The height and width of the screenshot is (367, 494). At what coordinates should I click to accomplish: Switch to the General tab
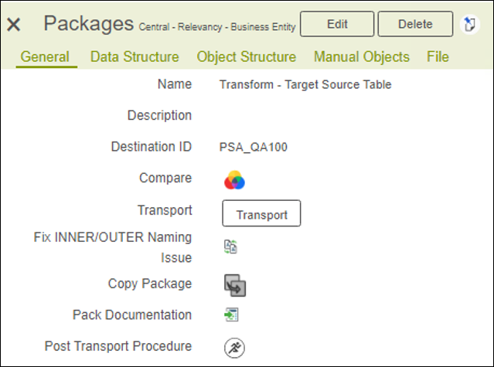pyautogui.click(x=45, y=57)
